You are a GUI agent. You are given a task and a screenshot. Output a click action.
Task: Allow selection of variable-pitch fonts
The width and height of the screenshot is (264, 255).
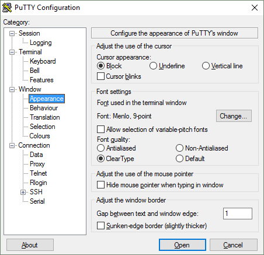[x=100, y=130]
